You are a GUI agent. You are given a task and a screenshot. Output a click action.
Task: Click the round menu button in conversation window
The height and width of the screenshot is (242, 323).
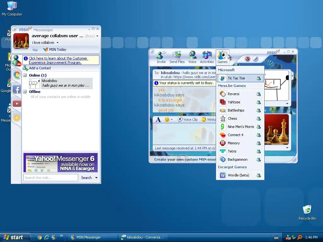(152, 51)
